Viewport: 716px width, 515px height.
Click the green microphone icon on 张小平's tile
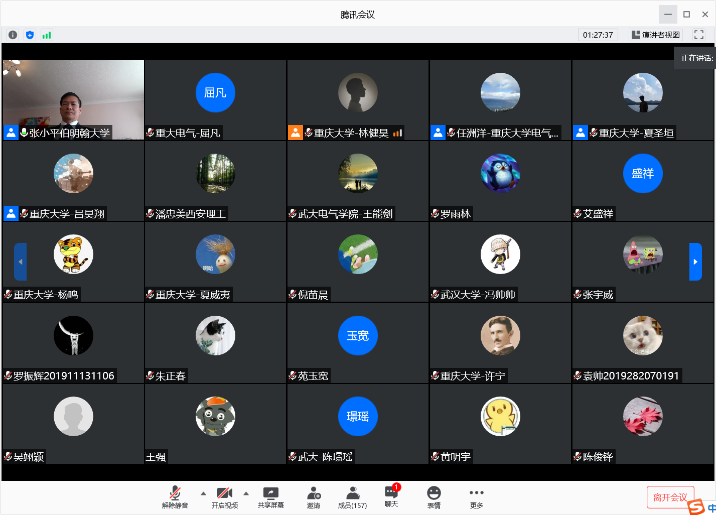(x=24, y=133)
